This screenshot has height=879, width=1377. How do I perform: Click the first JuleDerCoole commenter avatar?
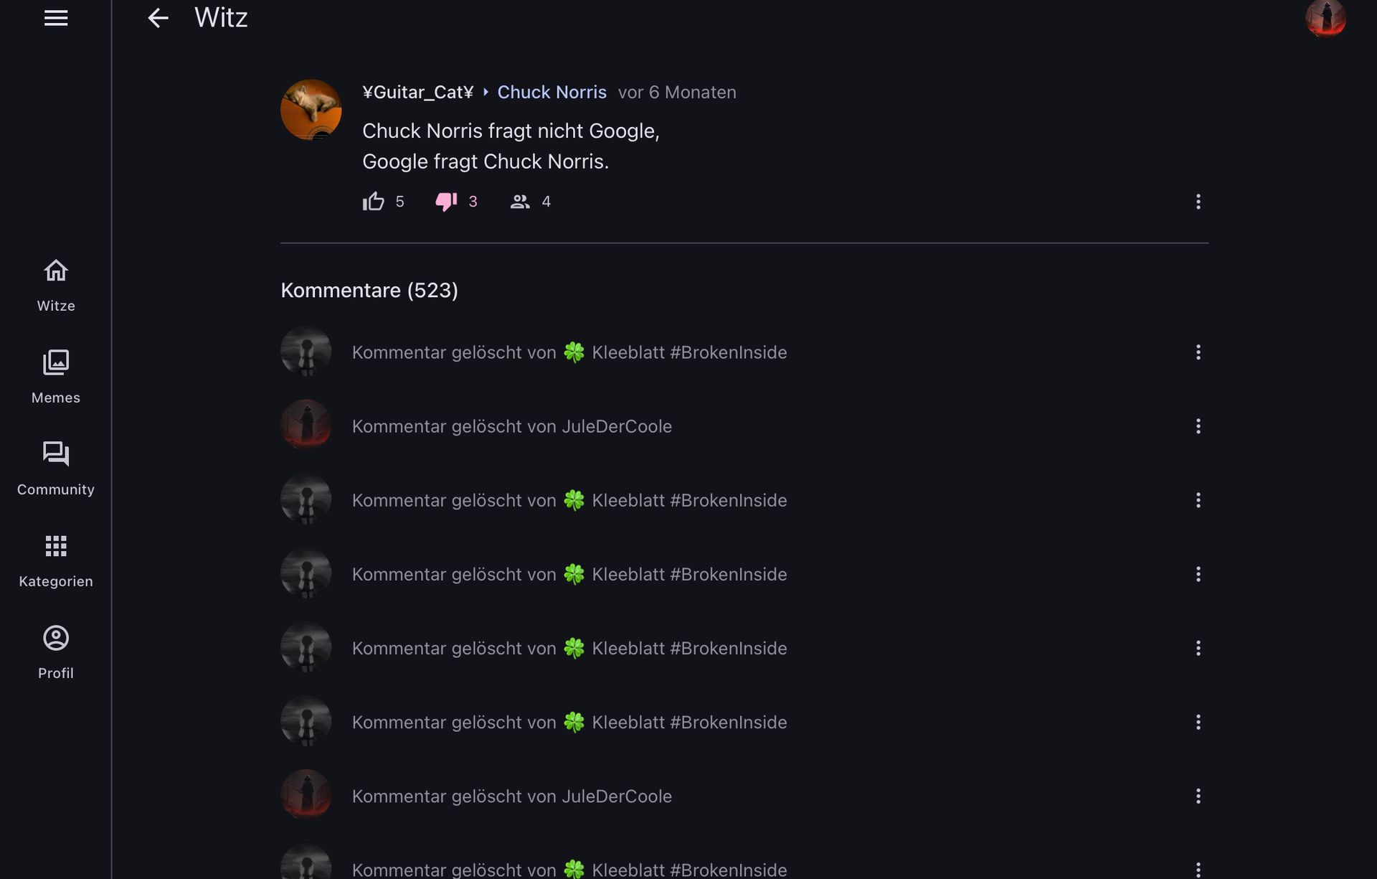pyautogui.click(x=306, y=425)
